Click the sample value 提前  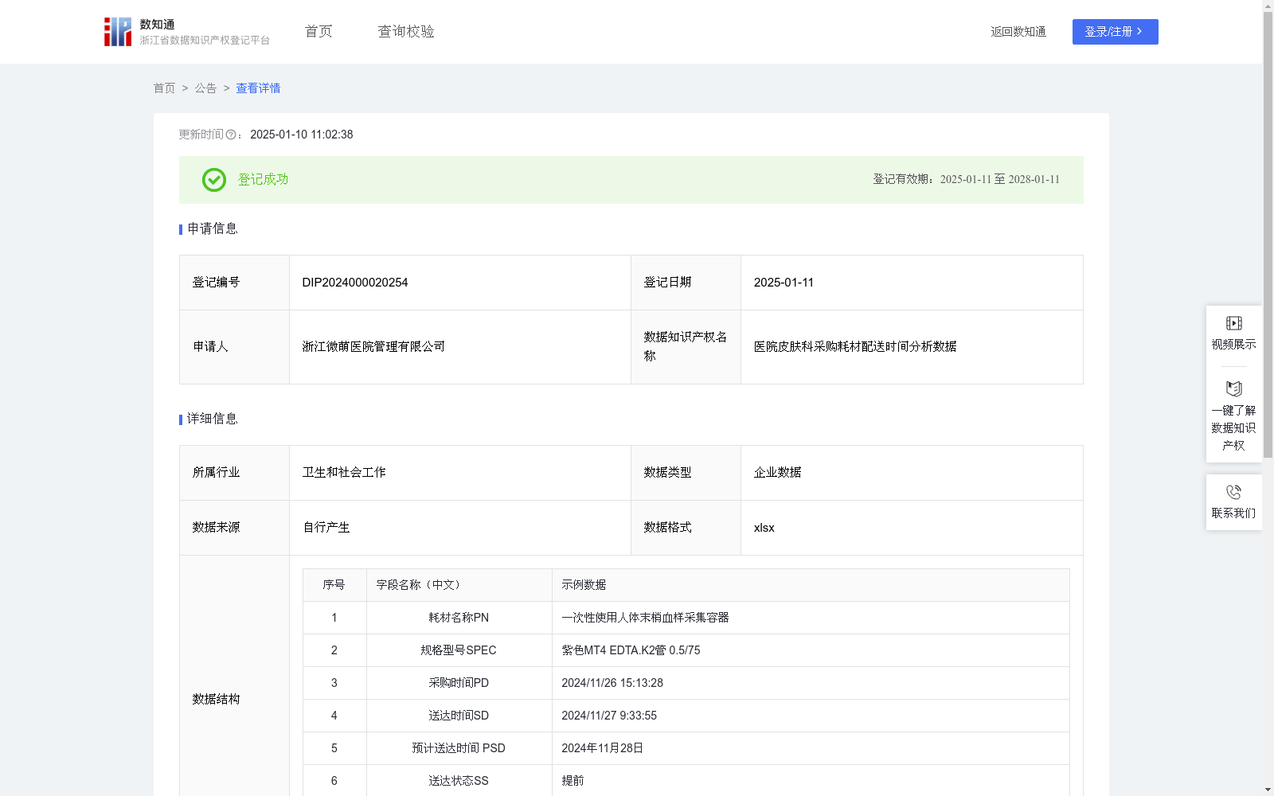[573, 781]
